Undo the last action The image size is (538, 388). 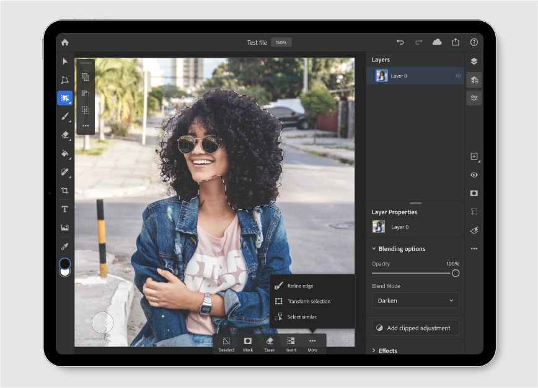[x=400, y=42]
